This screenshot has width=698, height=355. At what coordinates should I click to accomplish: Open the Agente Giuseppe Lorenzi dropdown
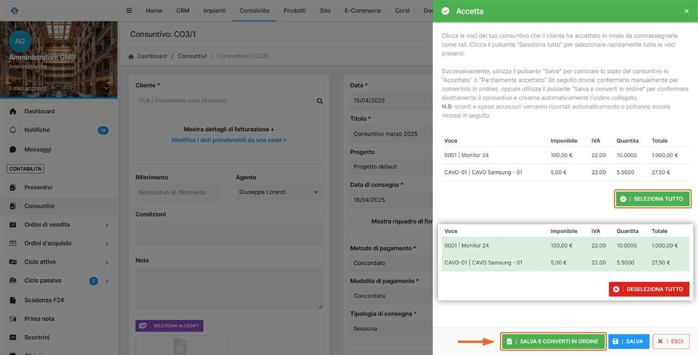click(x=278, y=192)
